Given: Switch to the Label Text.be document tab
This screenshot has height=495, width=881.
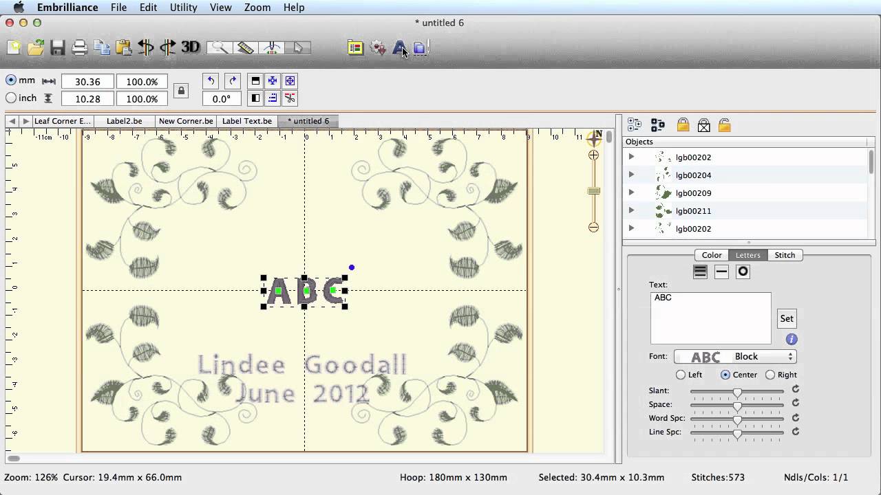Looking at the screenshot, I should 247,121.
